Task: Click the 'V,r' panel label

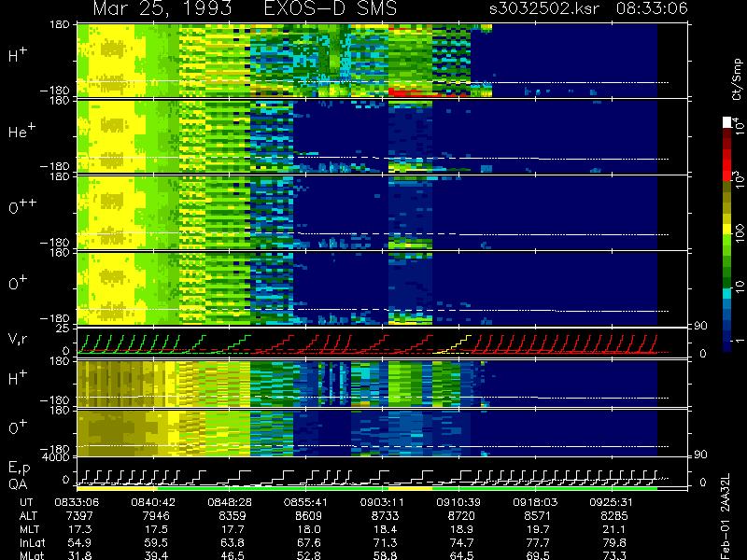Action: tap(18, 339)
